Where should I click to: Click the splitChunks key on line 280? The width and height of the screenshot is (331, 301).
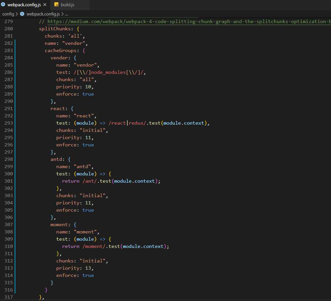click(55, 29)
